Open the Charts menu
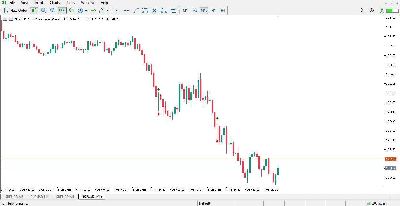Viewport: 400px width, 206px height. (x=55, y=3)
